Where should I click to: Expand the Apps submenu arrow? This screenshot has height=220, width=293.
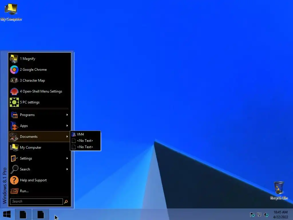click(67, 126)
